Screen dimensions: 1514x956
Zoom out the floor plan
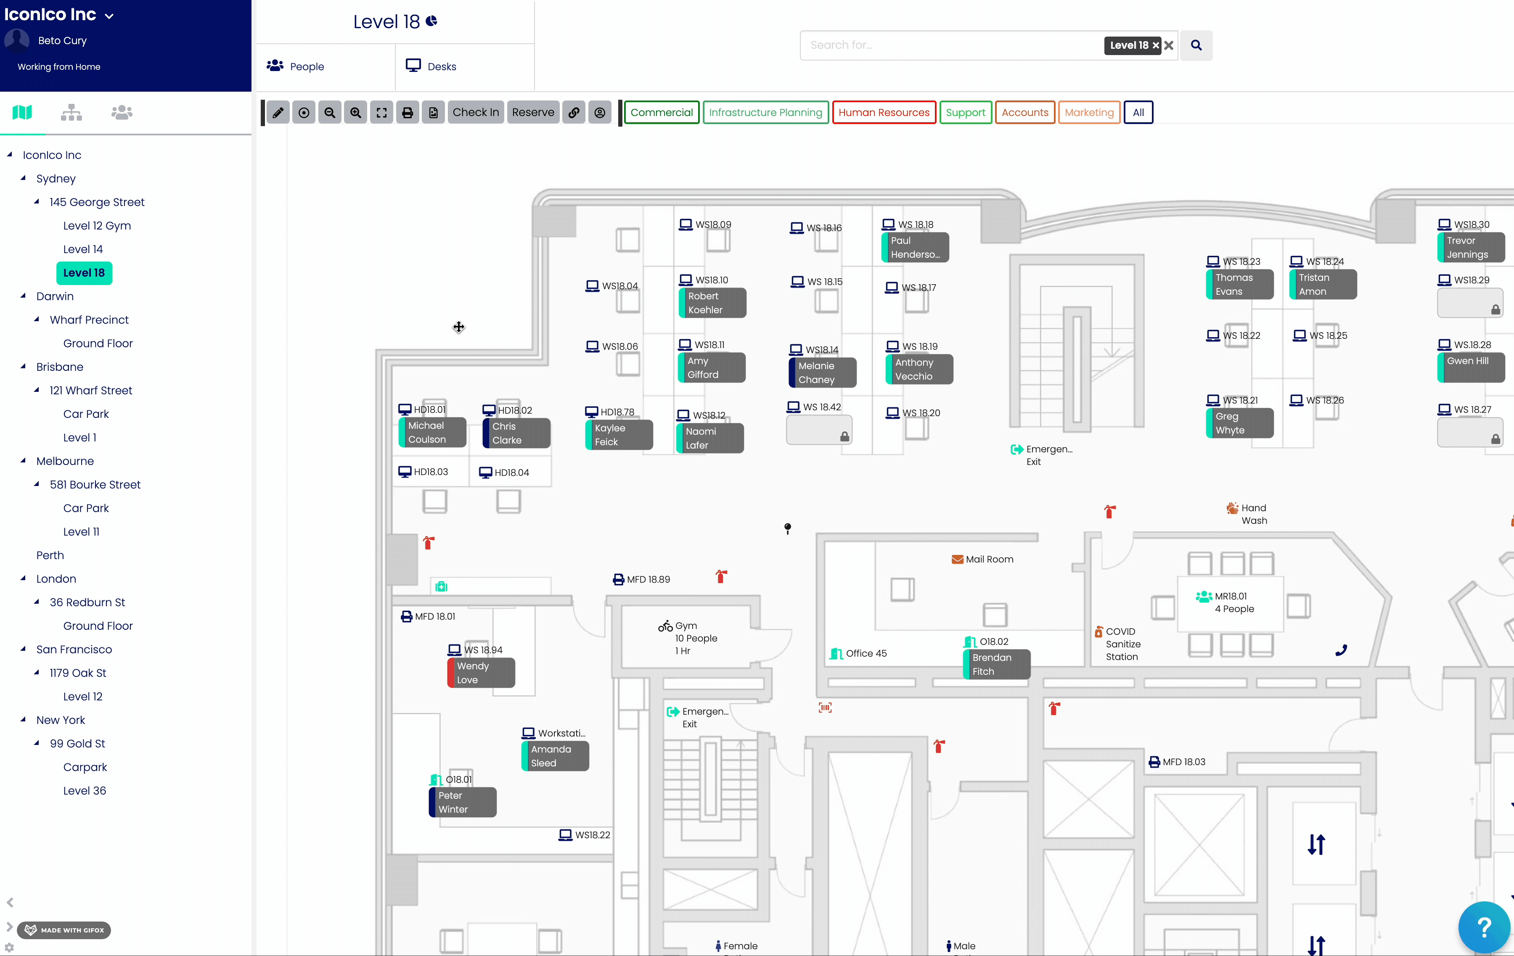click(329, 113)
